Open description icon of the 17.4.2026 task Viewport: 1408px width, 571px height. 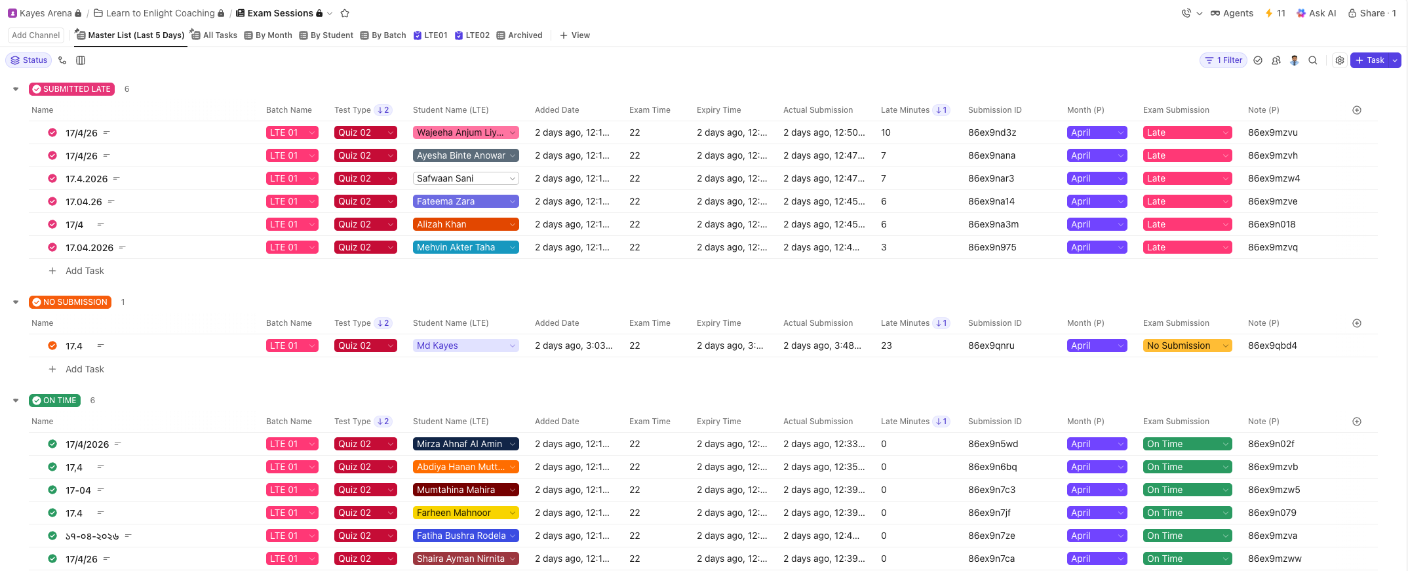pos(117,178)
